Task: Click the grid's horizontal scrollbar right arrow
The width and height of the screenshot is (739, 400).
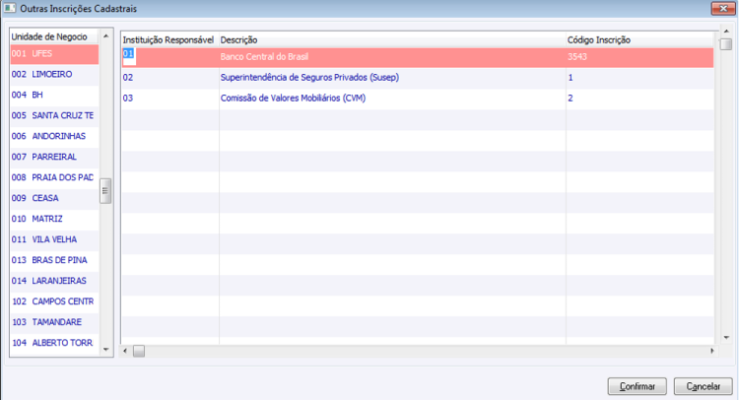Action: coord(711,351)
